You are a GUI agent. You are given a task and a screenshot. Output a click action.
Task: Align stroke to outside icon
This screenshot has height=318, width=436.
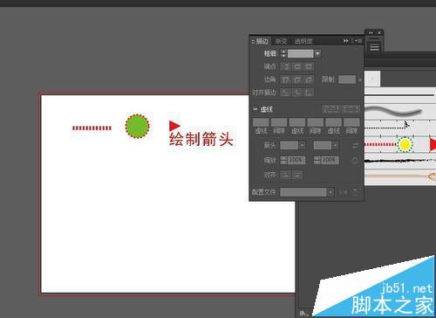pos(309,93)
